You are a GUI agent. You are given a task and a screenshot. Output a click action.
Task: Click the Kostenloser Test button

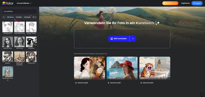[170, 3]
